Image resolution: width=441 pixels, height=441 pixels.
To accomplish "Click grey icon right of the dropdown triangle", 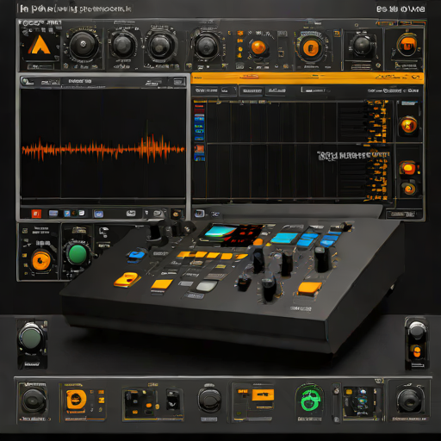I will [x=158, y=214].
